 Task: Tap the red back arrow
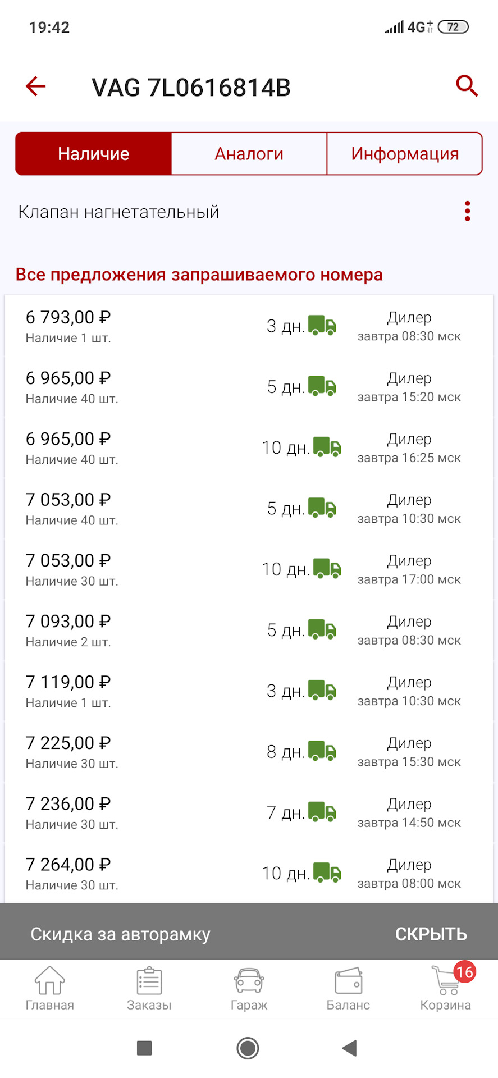pos(36,86)
